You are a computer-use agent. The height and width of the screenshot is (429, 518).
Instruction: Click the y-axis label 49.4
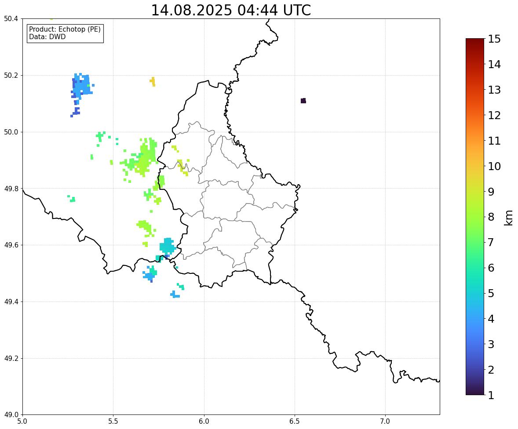[x=11, y=302]
